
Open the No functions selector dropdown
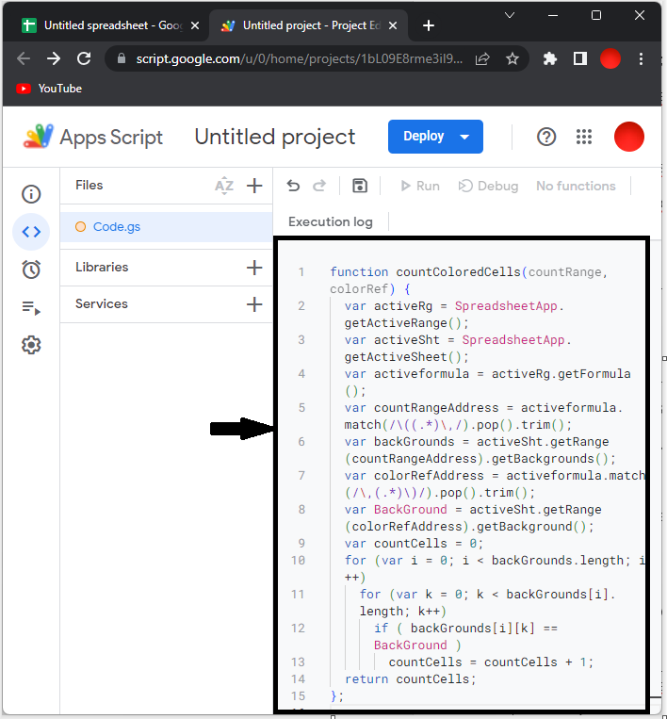point(576,186)
